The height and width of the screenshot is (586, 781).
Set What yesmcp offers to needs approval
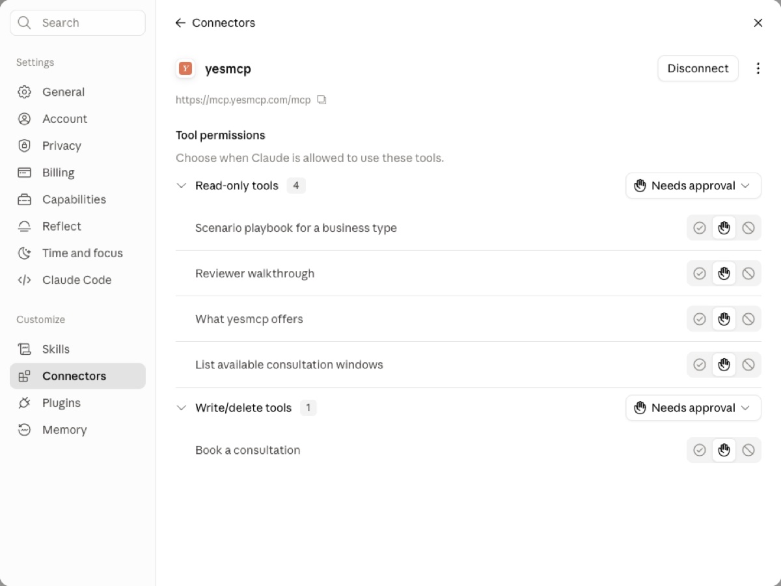[x=724, y=319]
